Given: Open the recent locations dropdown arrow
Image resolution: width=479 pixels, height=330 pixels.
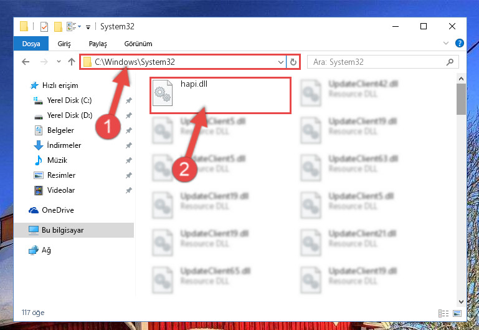Looking at the screenshot, I should pos(59,62).
